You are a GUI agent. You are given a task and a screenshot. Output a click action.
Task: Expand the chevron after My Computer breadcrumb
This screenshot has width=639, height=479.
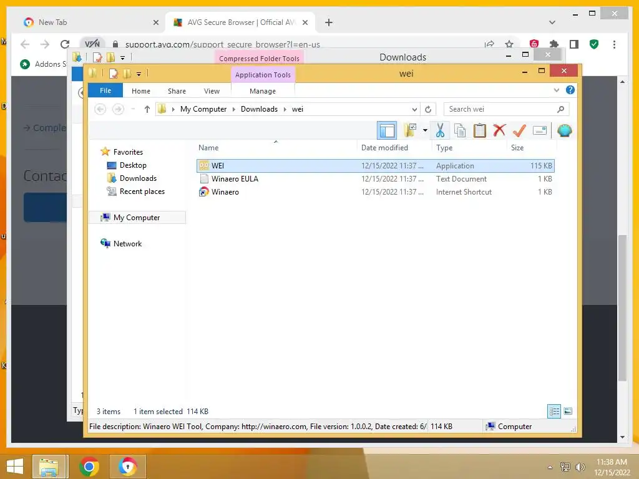(x=234, y=109)
